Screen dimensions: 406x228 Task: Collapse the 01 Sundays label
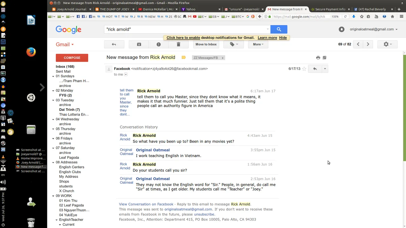[53, 76]
